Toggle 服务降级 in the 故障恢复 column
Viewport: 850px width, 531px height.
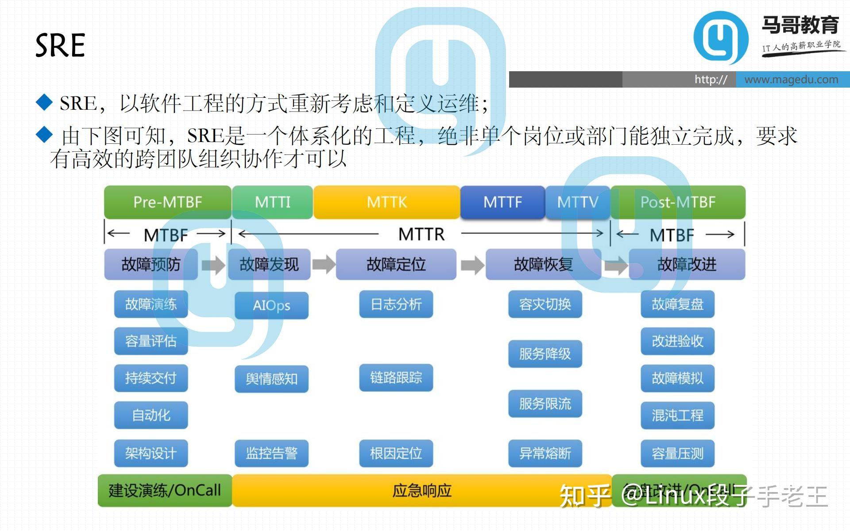(x=545, y=354)
